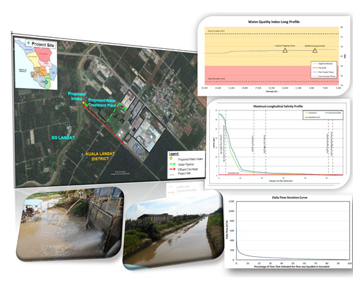The image size is (353, 289).
Task: Click the Proposed Water Treatment Plant label
Action: (x=102, y=103)
